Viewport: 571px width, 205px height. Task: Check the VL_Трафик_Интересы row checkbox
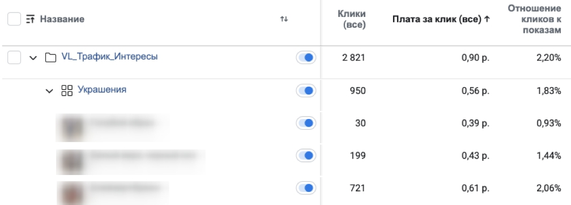click(14, 58)
